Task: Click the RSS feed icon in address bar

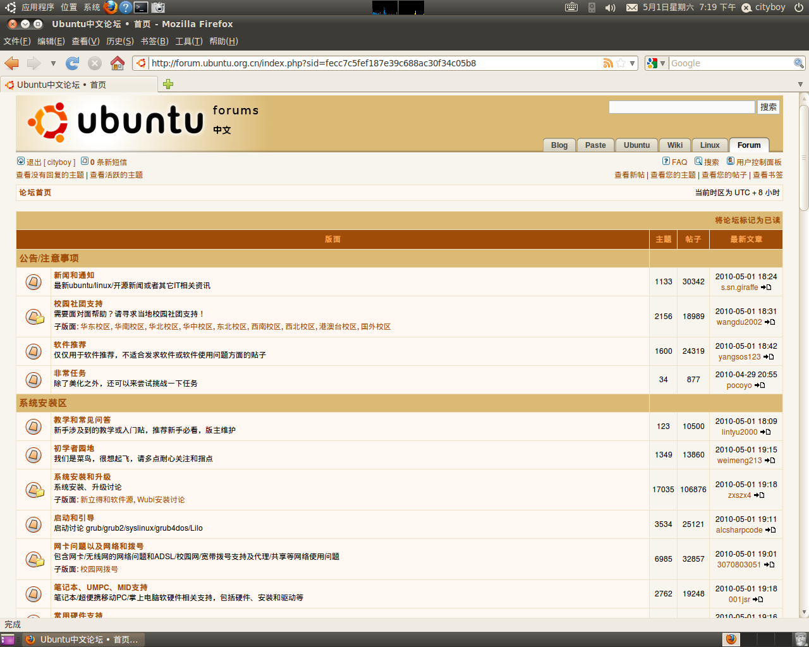Action: pos(608,63)
